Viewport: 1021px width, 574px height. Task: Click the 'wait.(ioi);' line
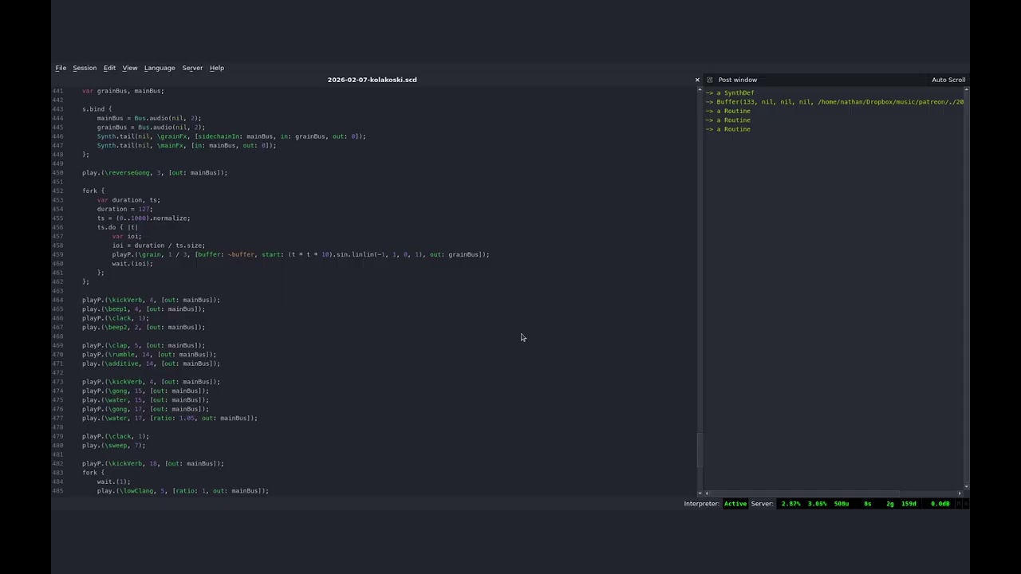pyautogui.click(x=132, y=264)
